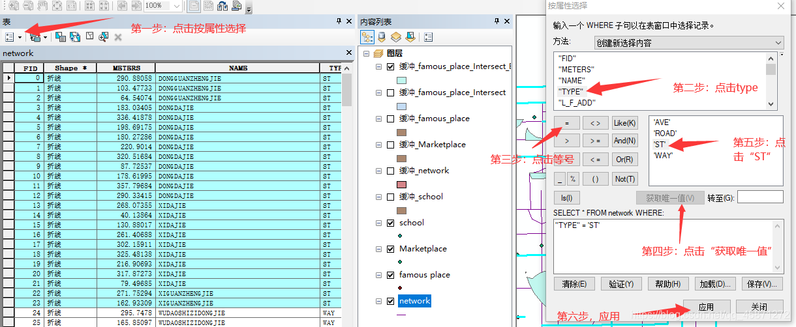Click the WHERE clause expression text box

pos(668,247)
